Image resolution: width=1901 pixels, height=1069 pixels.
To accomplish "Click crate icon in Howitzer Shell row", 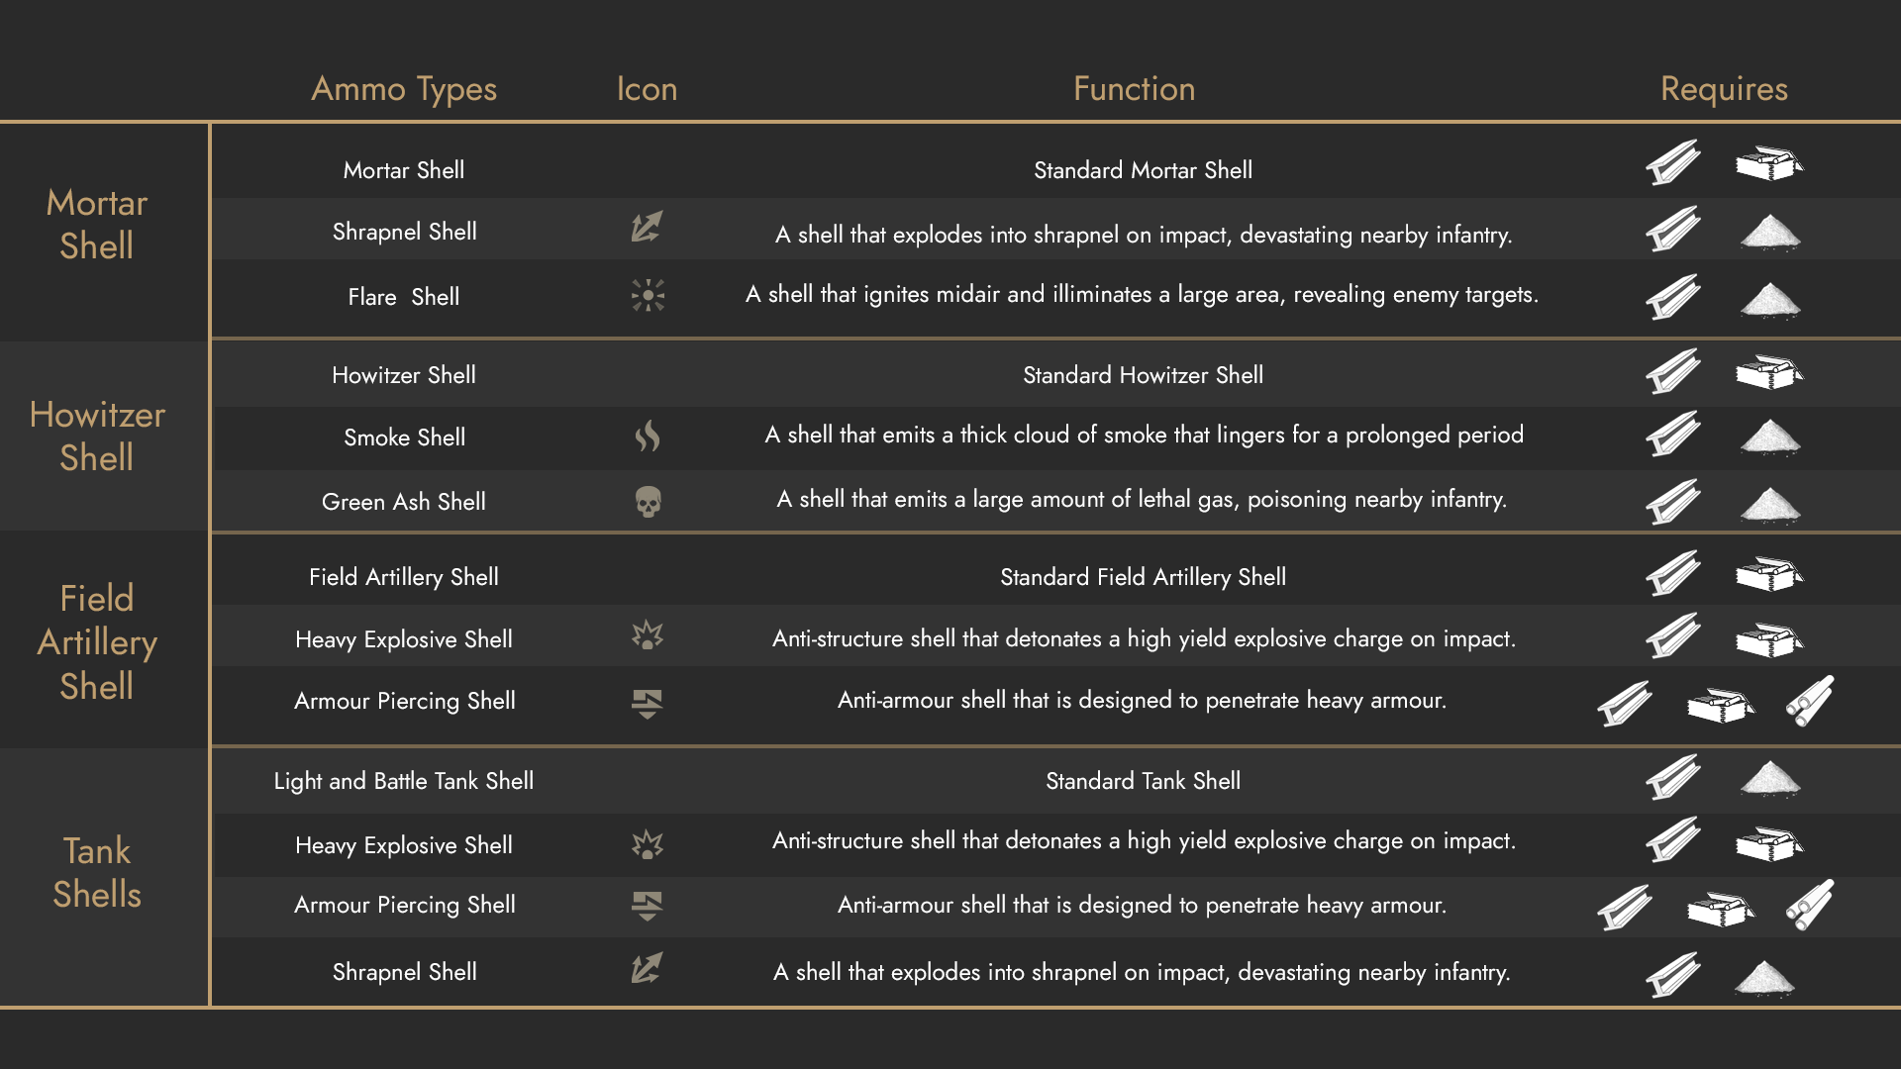I will point(1769,372).
